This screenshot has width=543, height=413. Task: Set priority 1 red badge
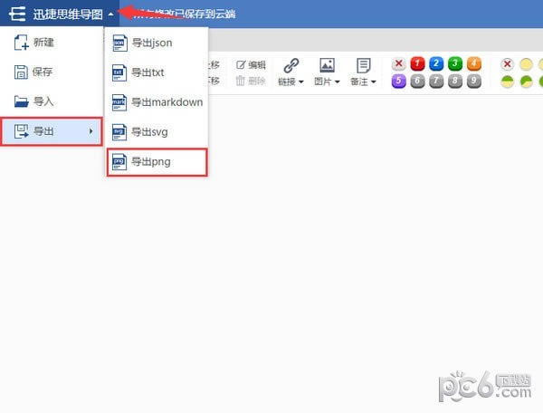pos(417,63)
